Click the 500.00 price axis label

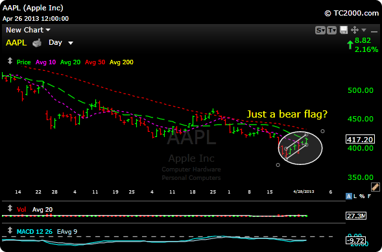(x=361, y=90)
